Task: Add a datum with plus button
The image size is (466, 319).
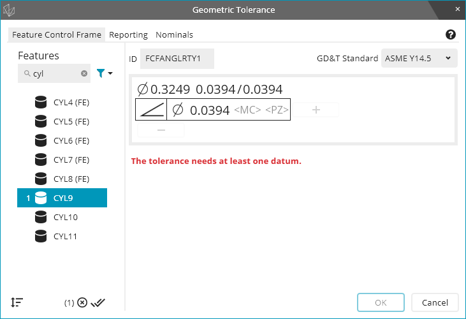Action: pyautogui.click(x=316, y=110)
